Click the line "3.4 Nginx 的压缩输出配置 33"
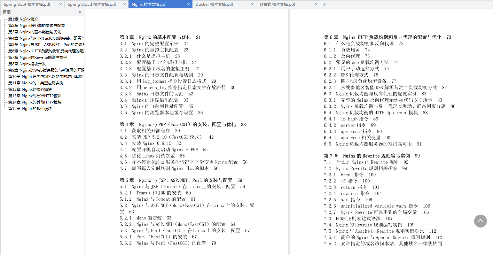Screen dimensions: 493x255 point(154,100)
